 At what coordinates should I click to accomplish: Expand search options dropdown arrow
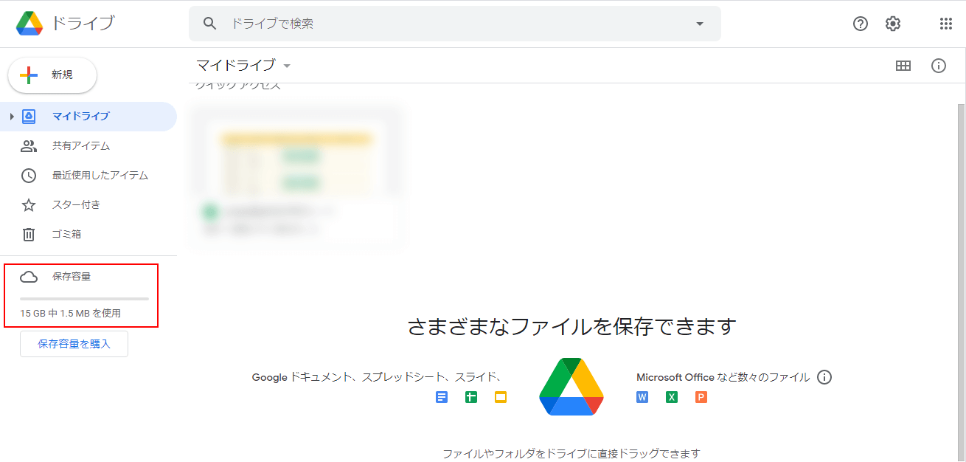700,24
